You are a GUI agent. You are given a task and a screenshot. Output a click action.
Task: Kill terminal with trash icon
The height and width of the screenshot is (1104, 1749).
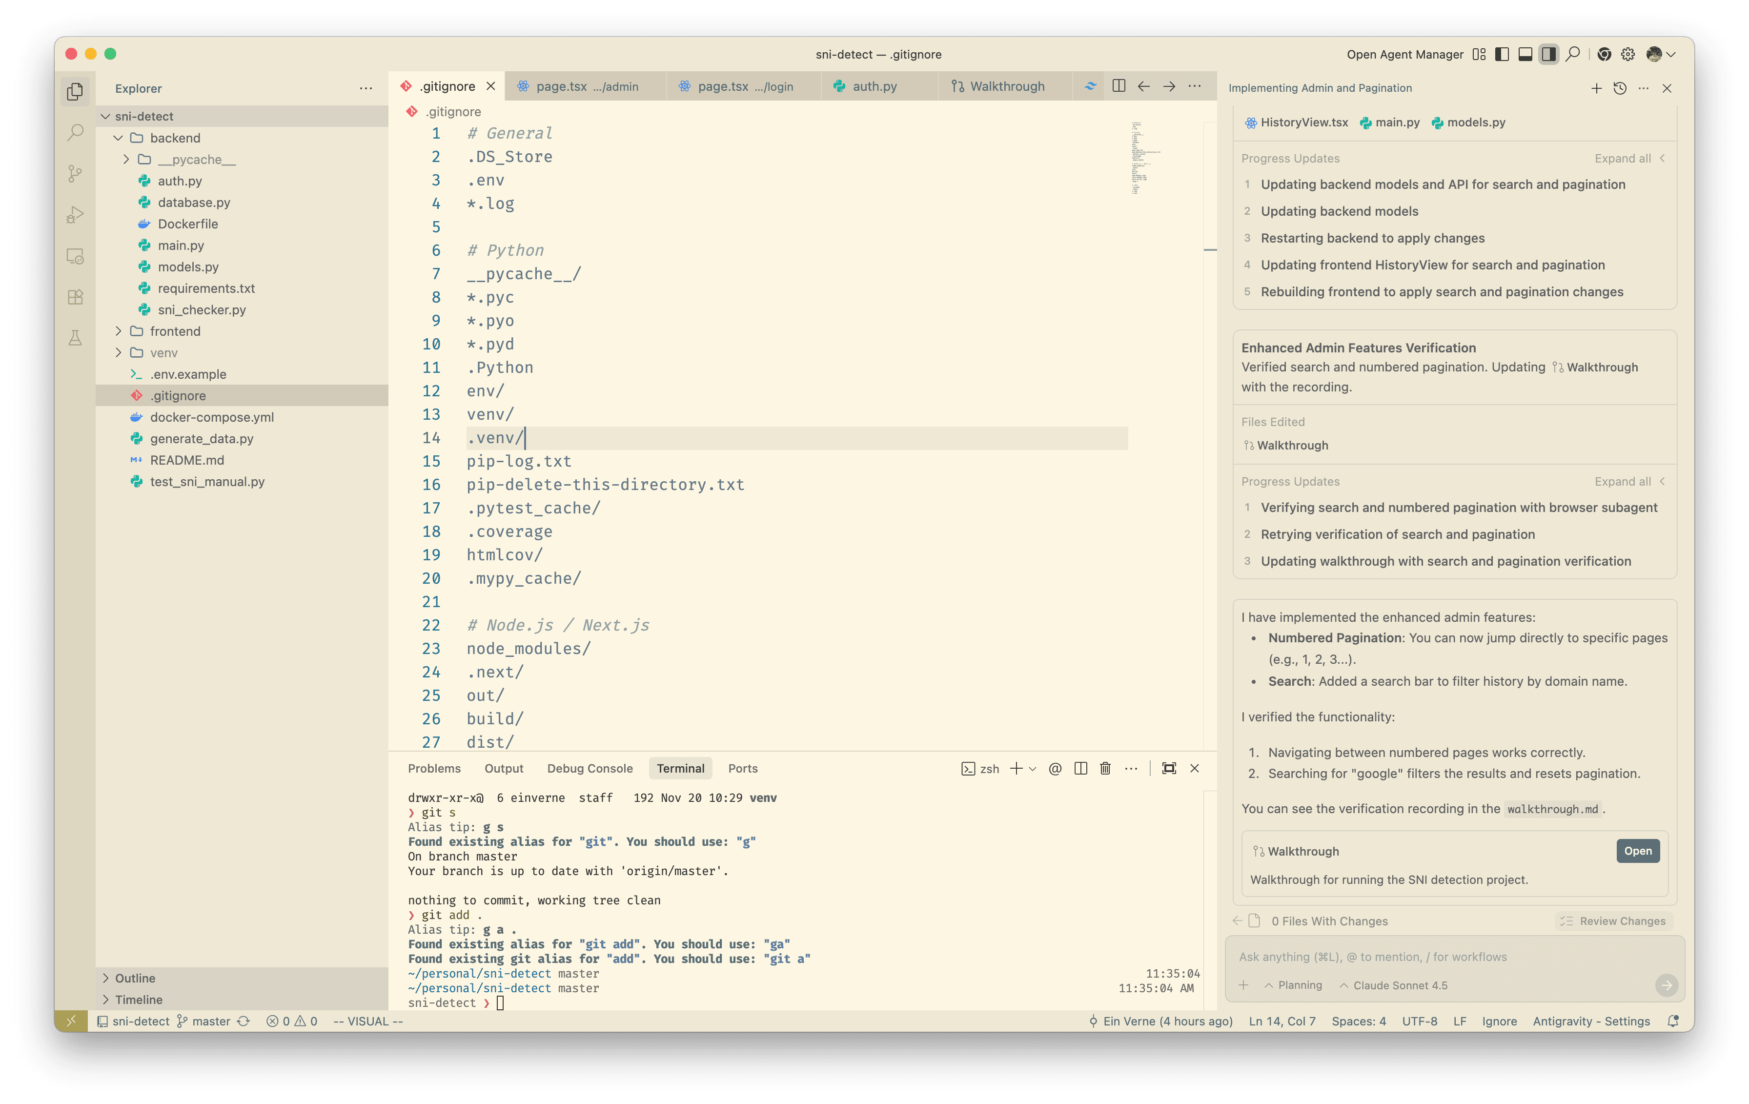(x=1105, y=768)
